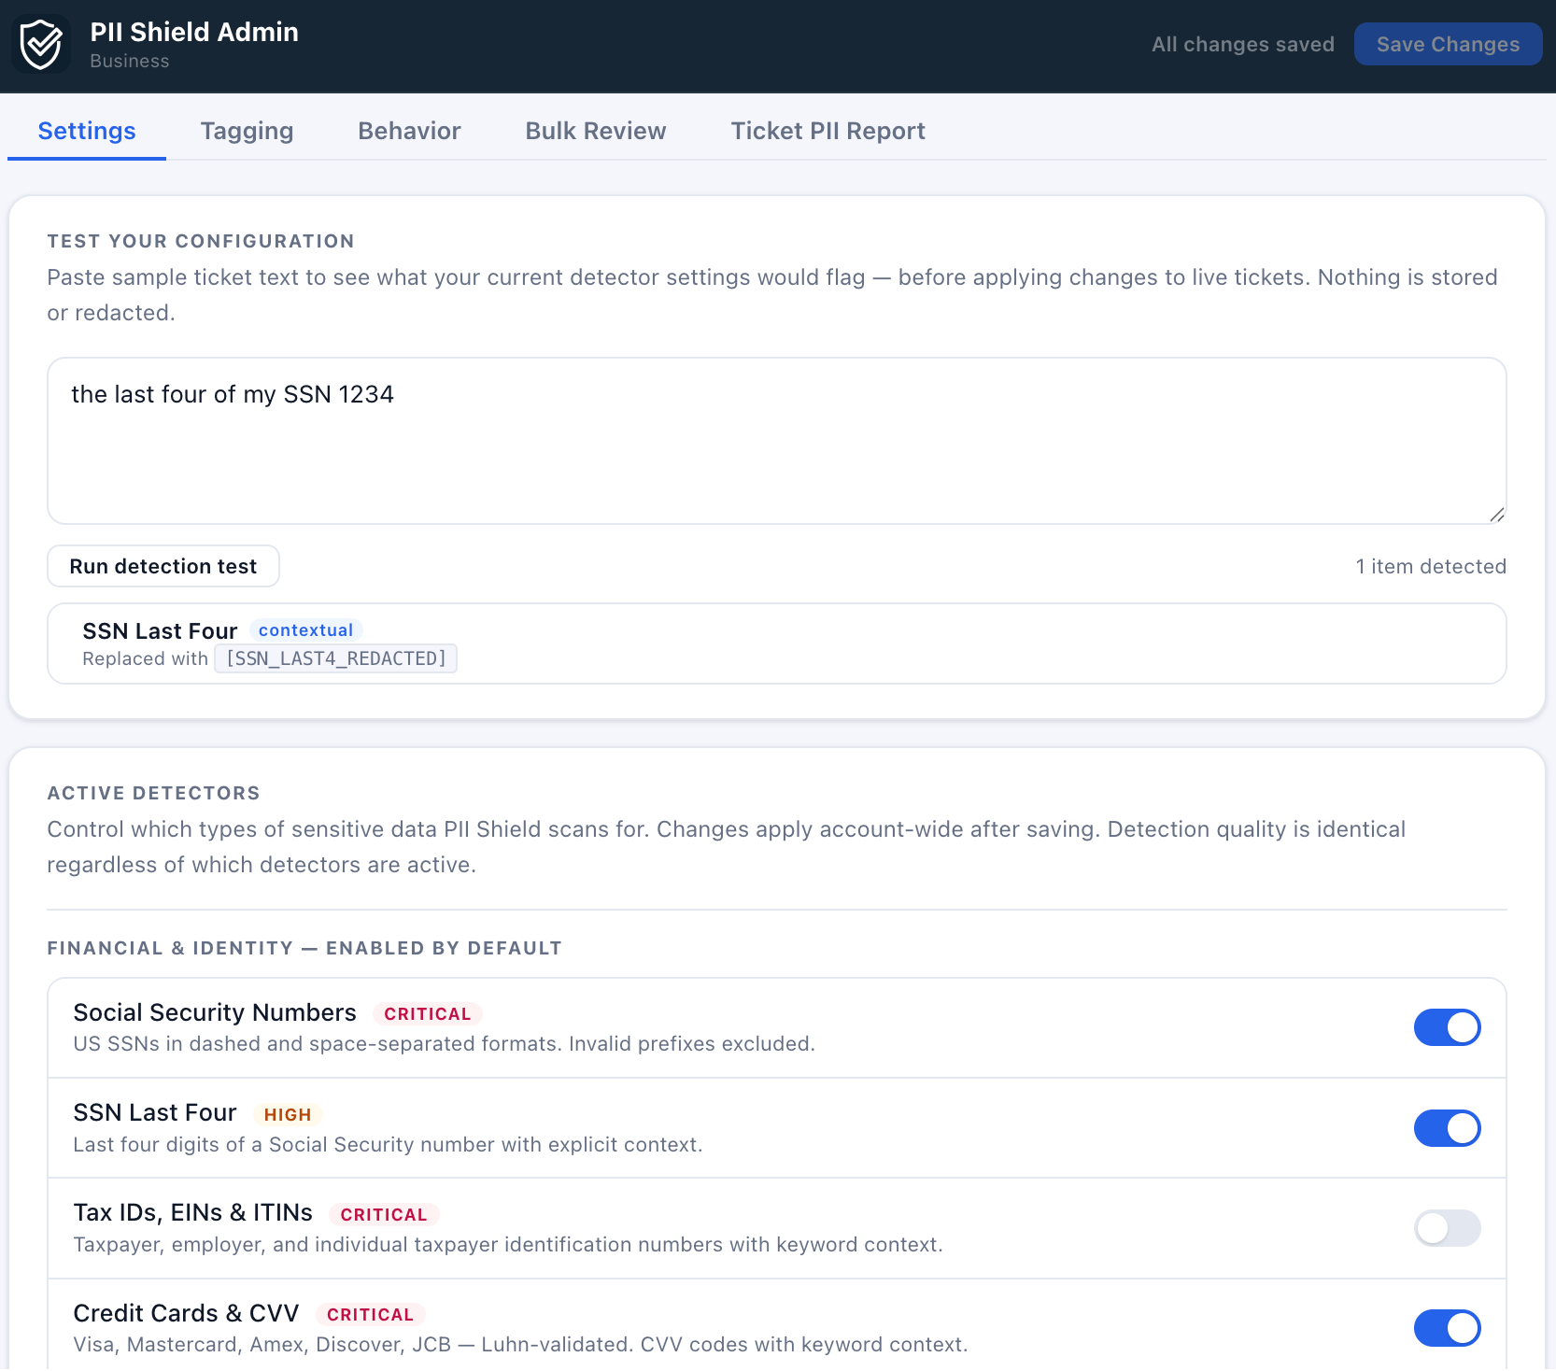Click the '1 item detected' status text
Image resolution: width=1556 pixels, height=1371 pixels.
1431,566
